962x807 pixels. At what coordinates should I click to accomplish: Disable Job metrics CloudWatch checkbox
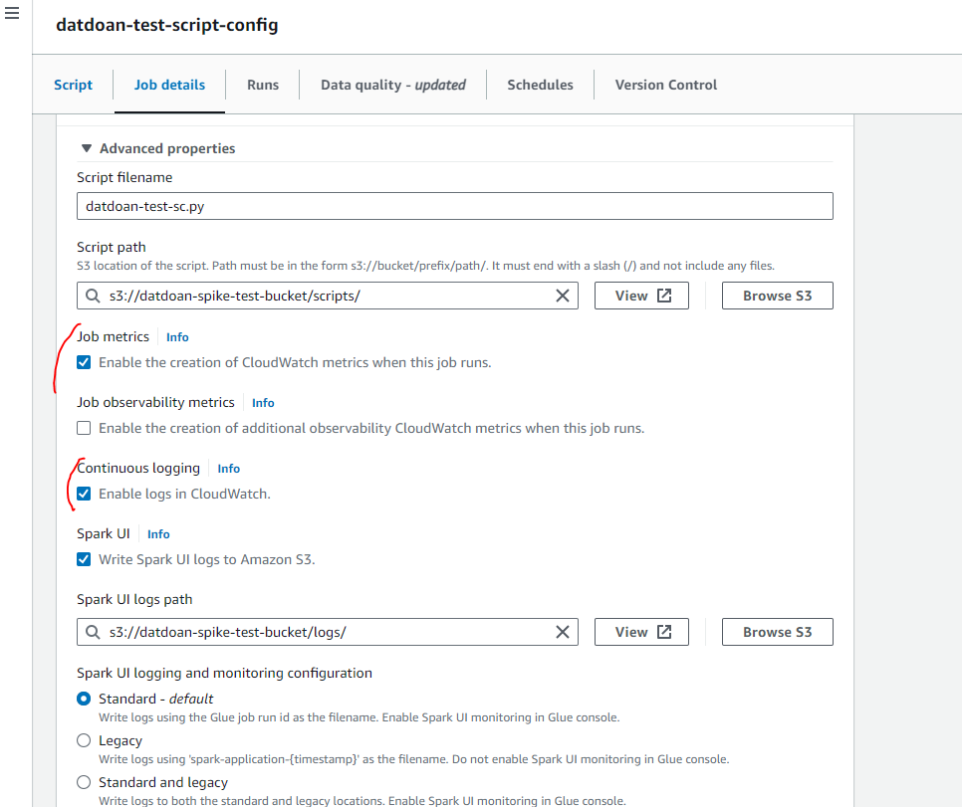[84, 363]
